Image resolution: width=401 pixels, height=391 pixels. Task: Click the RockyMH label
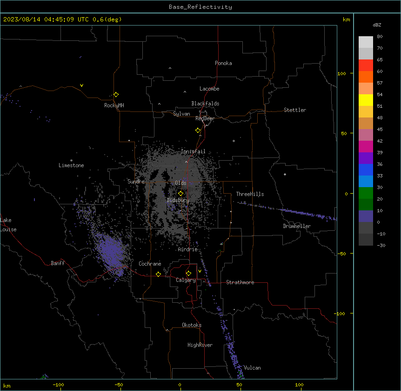click(114, 105)
